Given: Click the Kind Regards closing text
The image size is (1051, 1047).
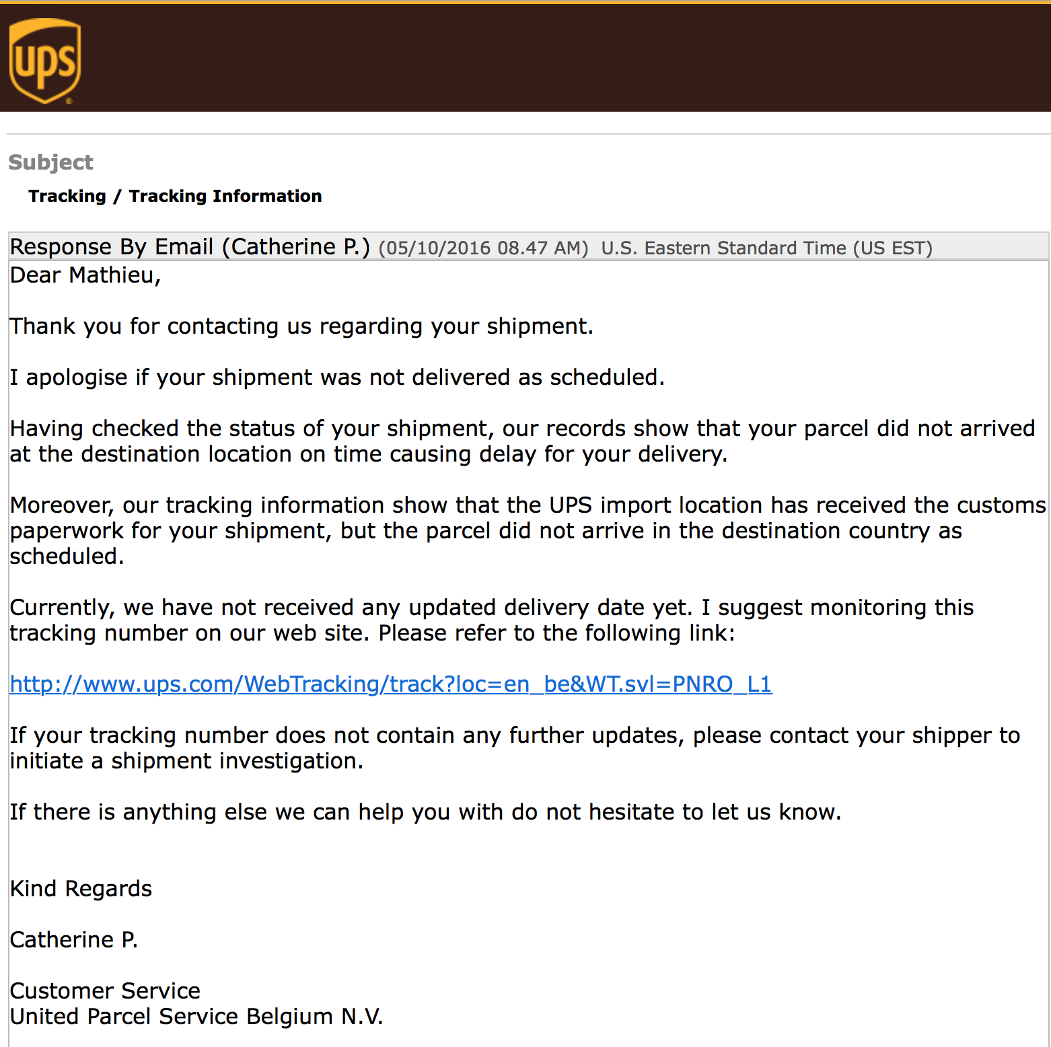Looking at the screenshot, I should (81, 888).
